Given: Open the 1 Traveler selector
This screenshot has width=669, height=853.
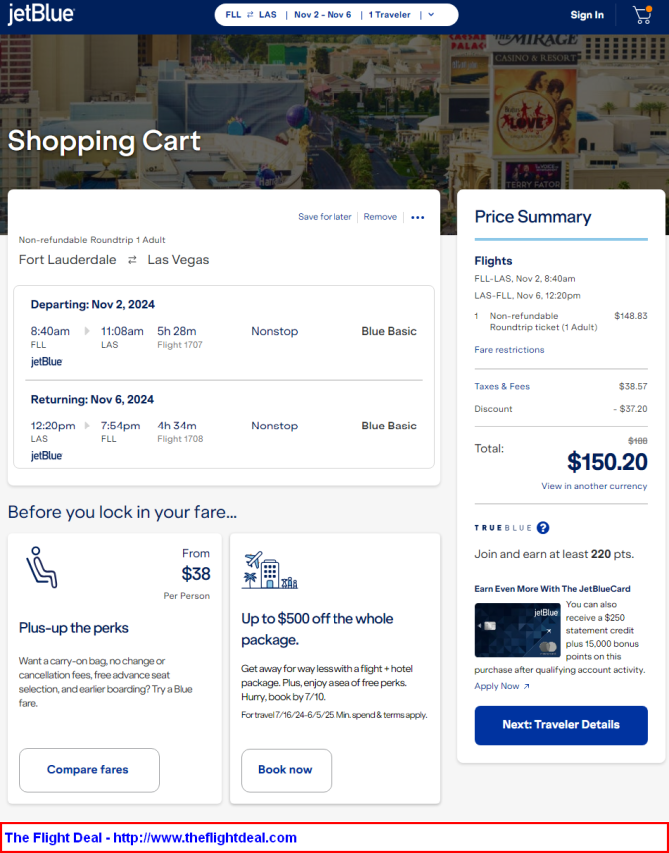Looking at the screenshot, I should click(389, 15).
